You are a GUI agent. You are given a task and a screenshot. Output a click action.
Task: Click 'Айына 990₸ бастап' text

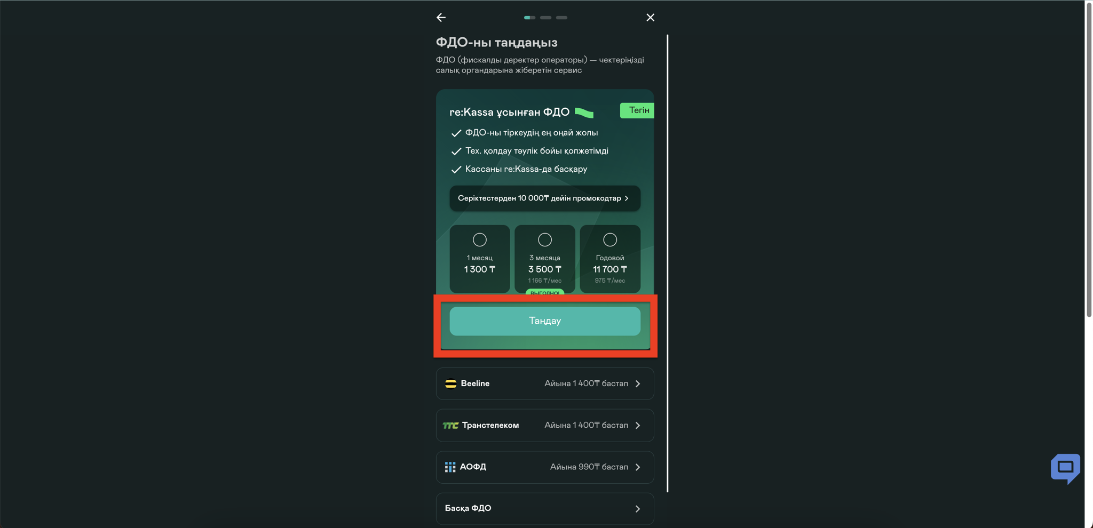tap(589, 467)
